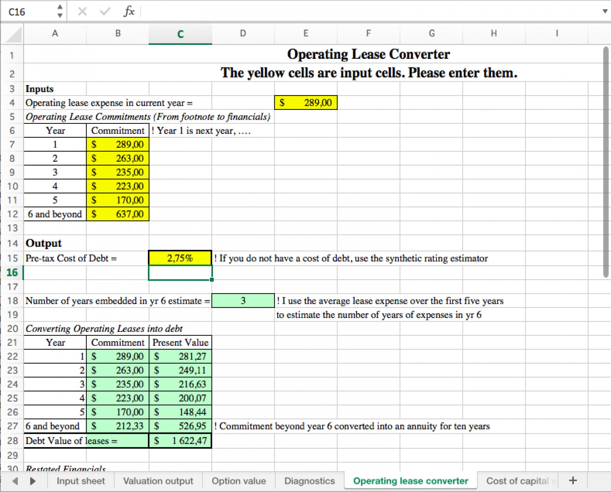Click present value cell $526,95
Screen dimensions: 611x492
coord(180,426)
